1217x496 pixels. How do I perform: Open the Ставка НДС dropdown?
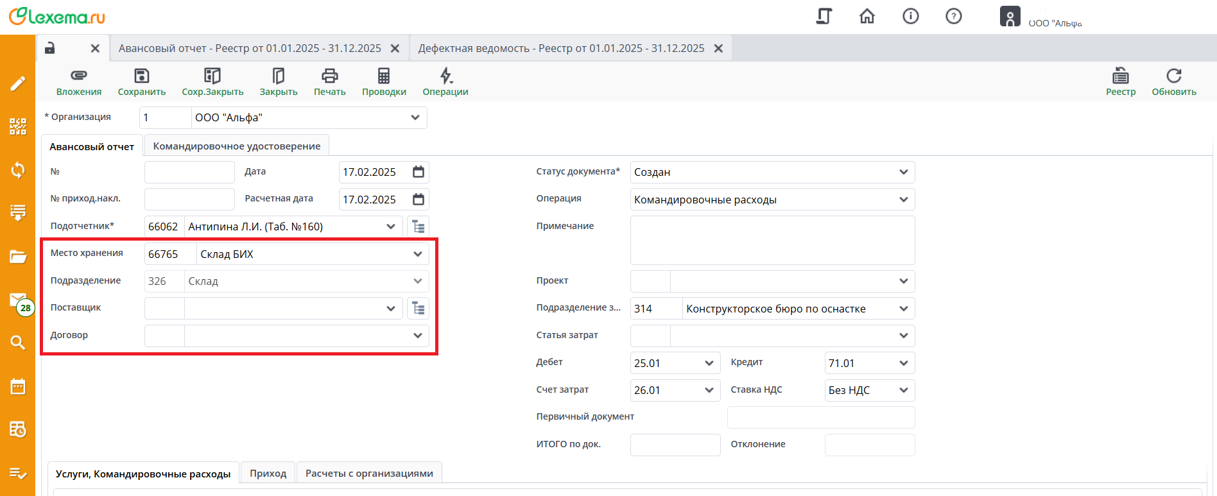(x=903, y=390)
